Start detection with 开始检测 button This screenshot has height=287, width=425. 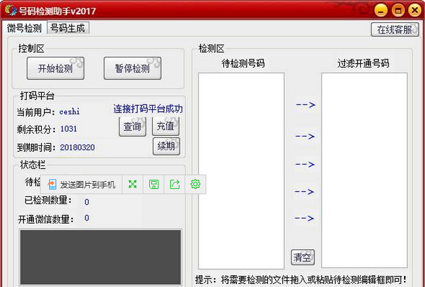[x=55, y=68]
